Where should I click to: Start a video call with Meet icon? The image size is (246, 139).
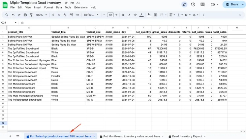point(213,4)
